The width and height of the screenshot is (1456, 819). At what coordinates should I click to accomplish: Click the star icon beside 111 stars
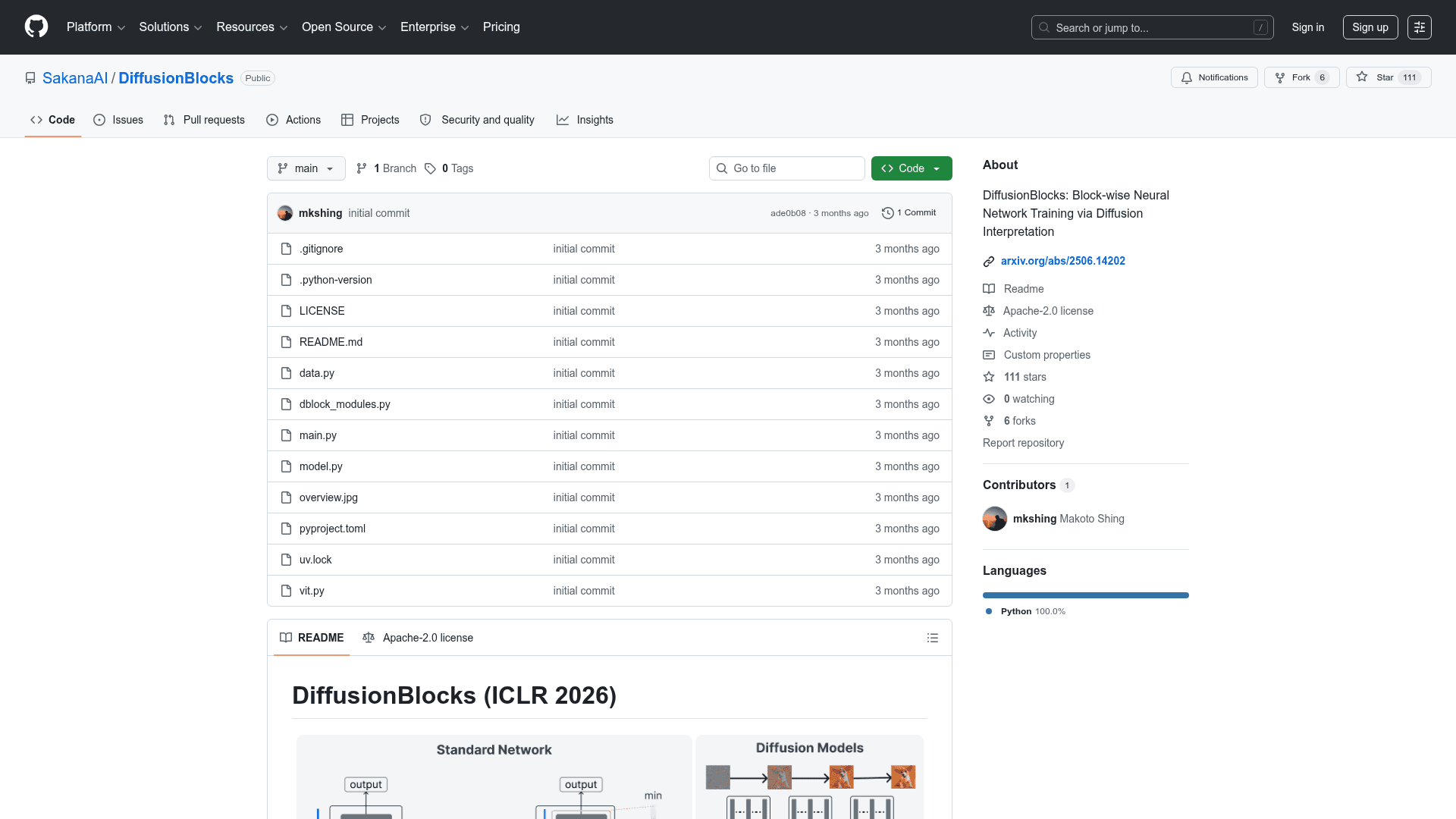pos(989,377)
